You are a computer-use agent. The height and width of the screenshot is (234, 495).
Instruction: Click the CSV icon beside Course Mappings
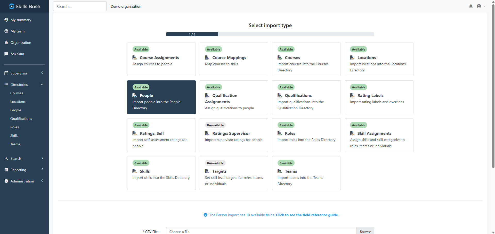(x=207, y=57)
